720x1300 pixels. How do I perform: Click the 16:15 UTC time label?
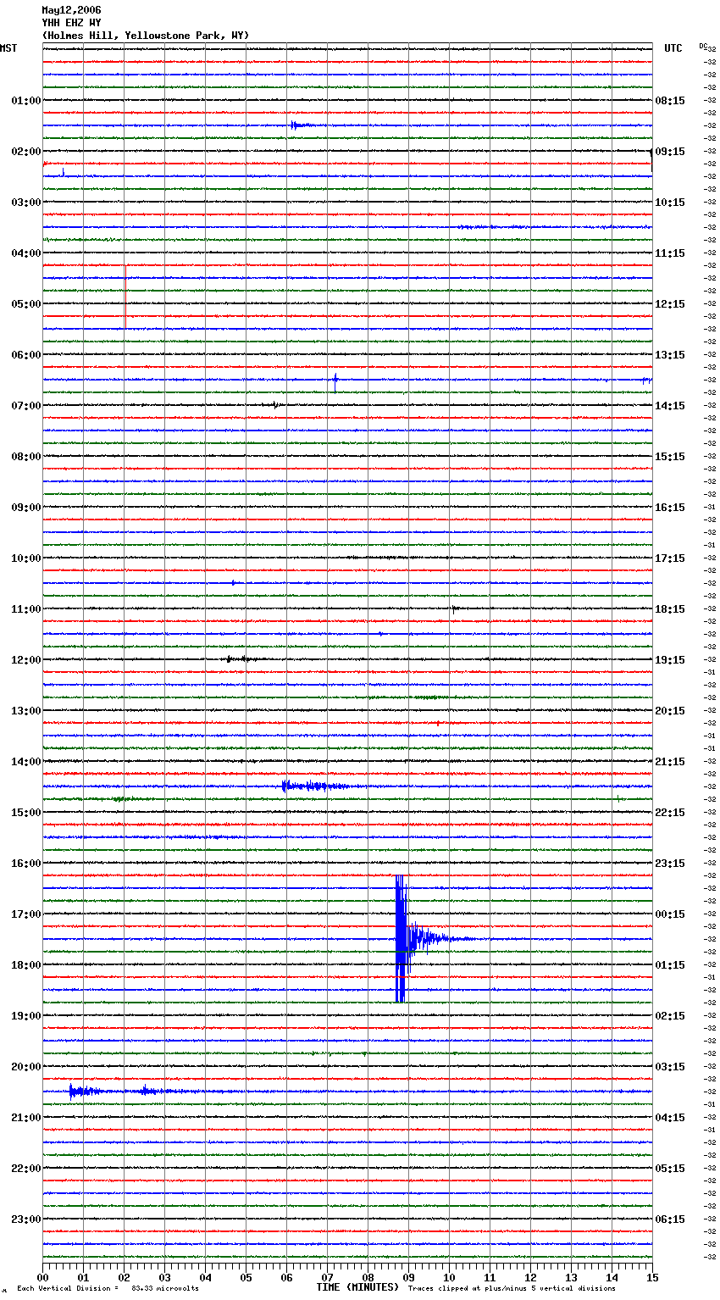click(670, 508)
